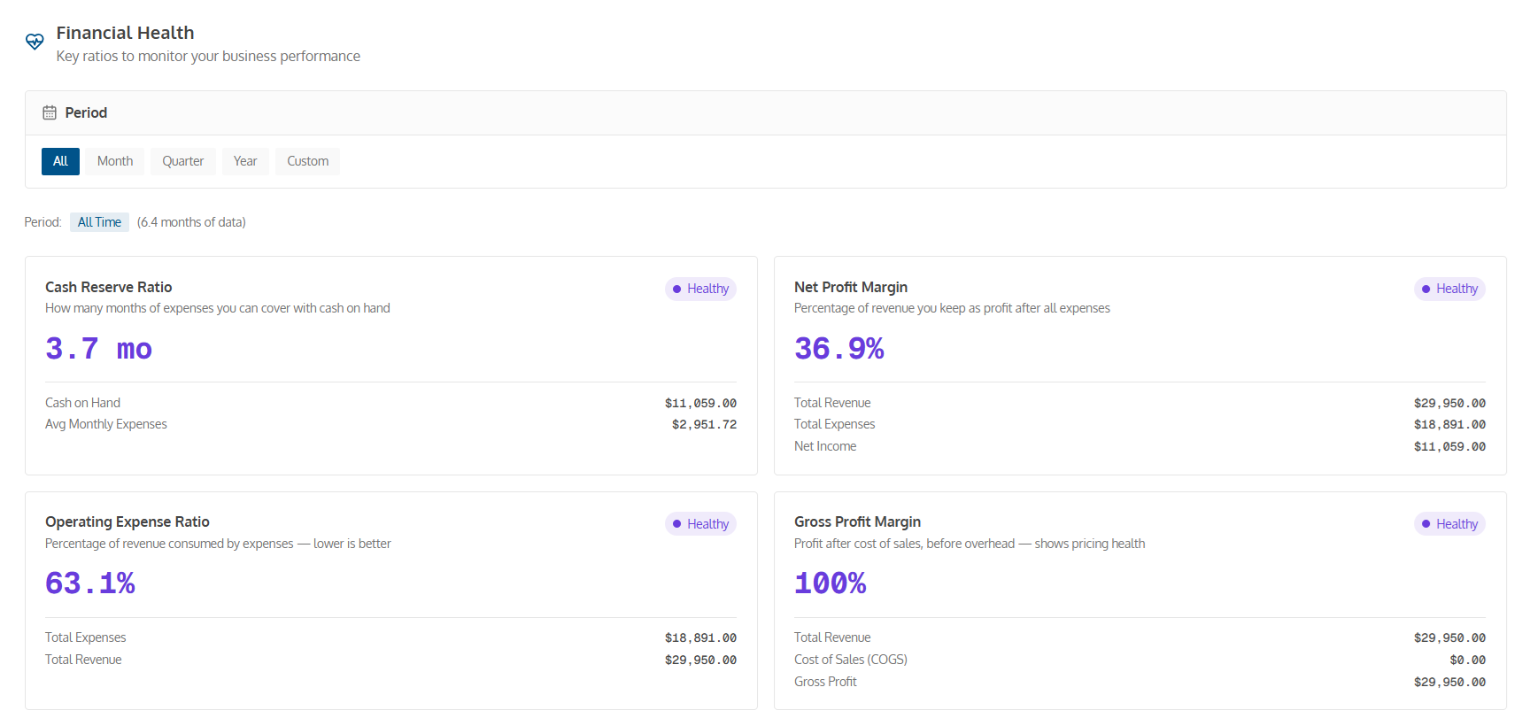Click the Operating Expense Ratio card title

tap(127, 521)
